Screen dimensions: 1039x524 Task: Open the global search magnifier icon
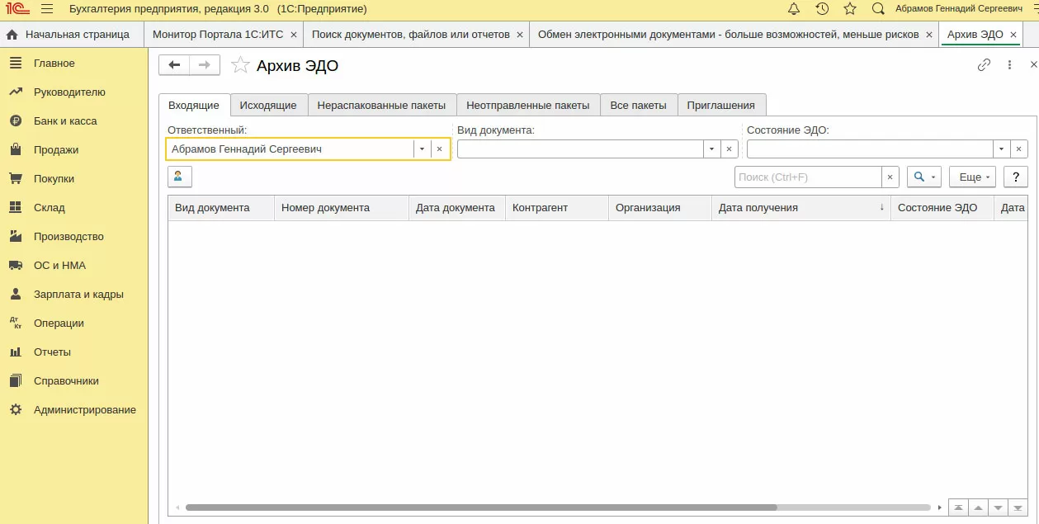pyautogui.click(x=878, y=9)
